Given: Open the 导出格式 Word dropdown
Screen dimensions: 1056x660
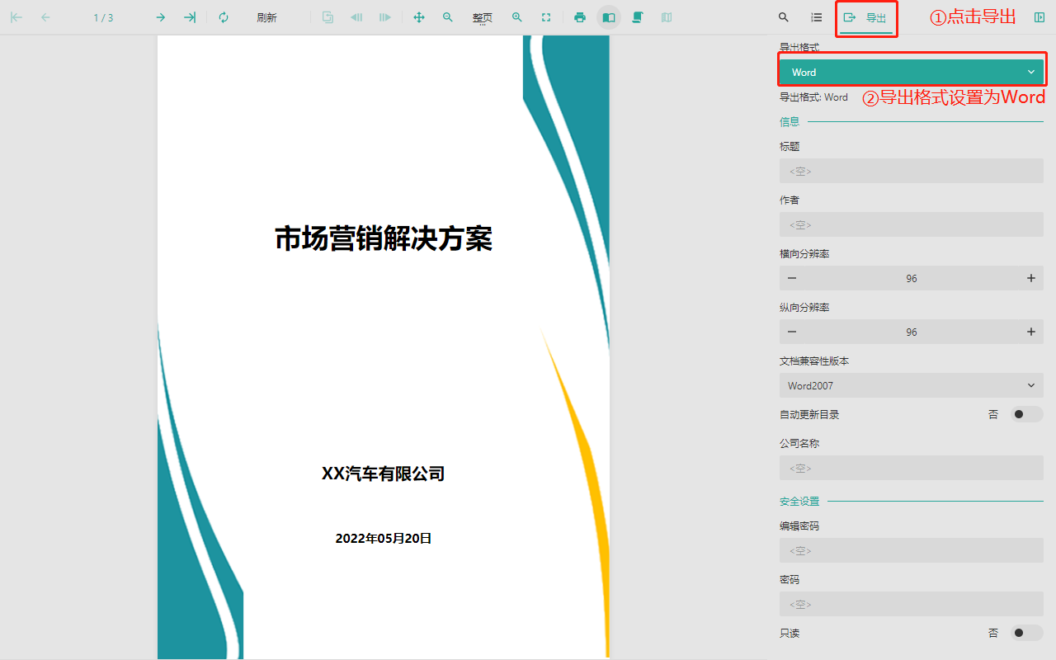Looking at the screenshot, I should 912,72.
